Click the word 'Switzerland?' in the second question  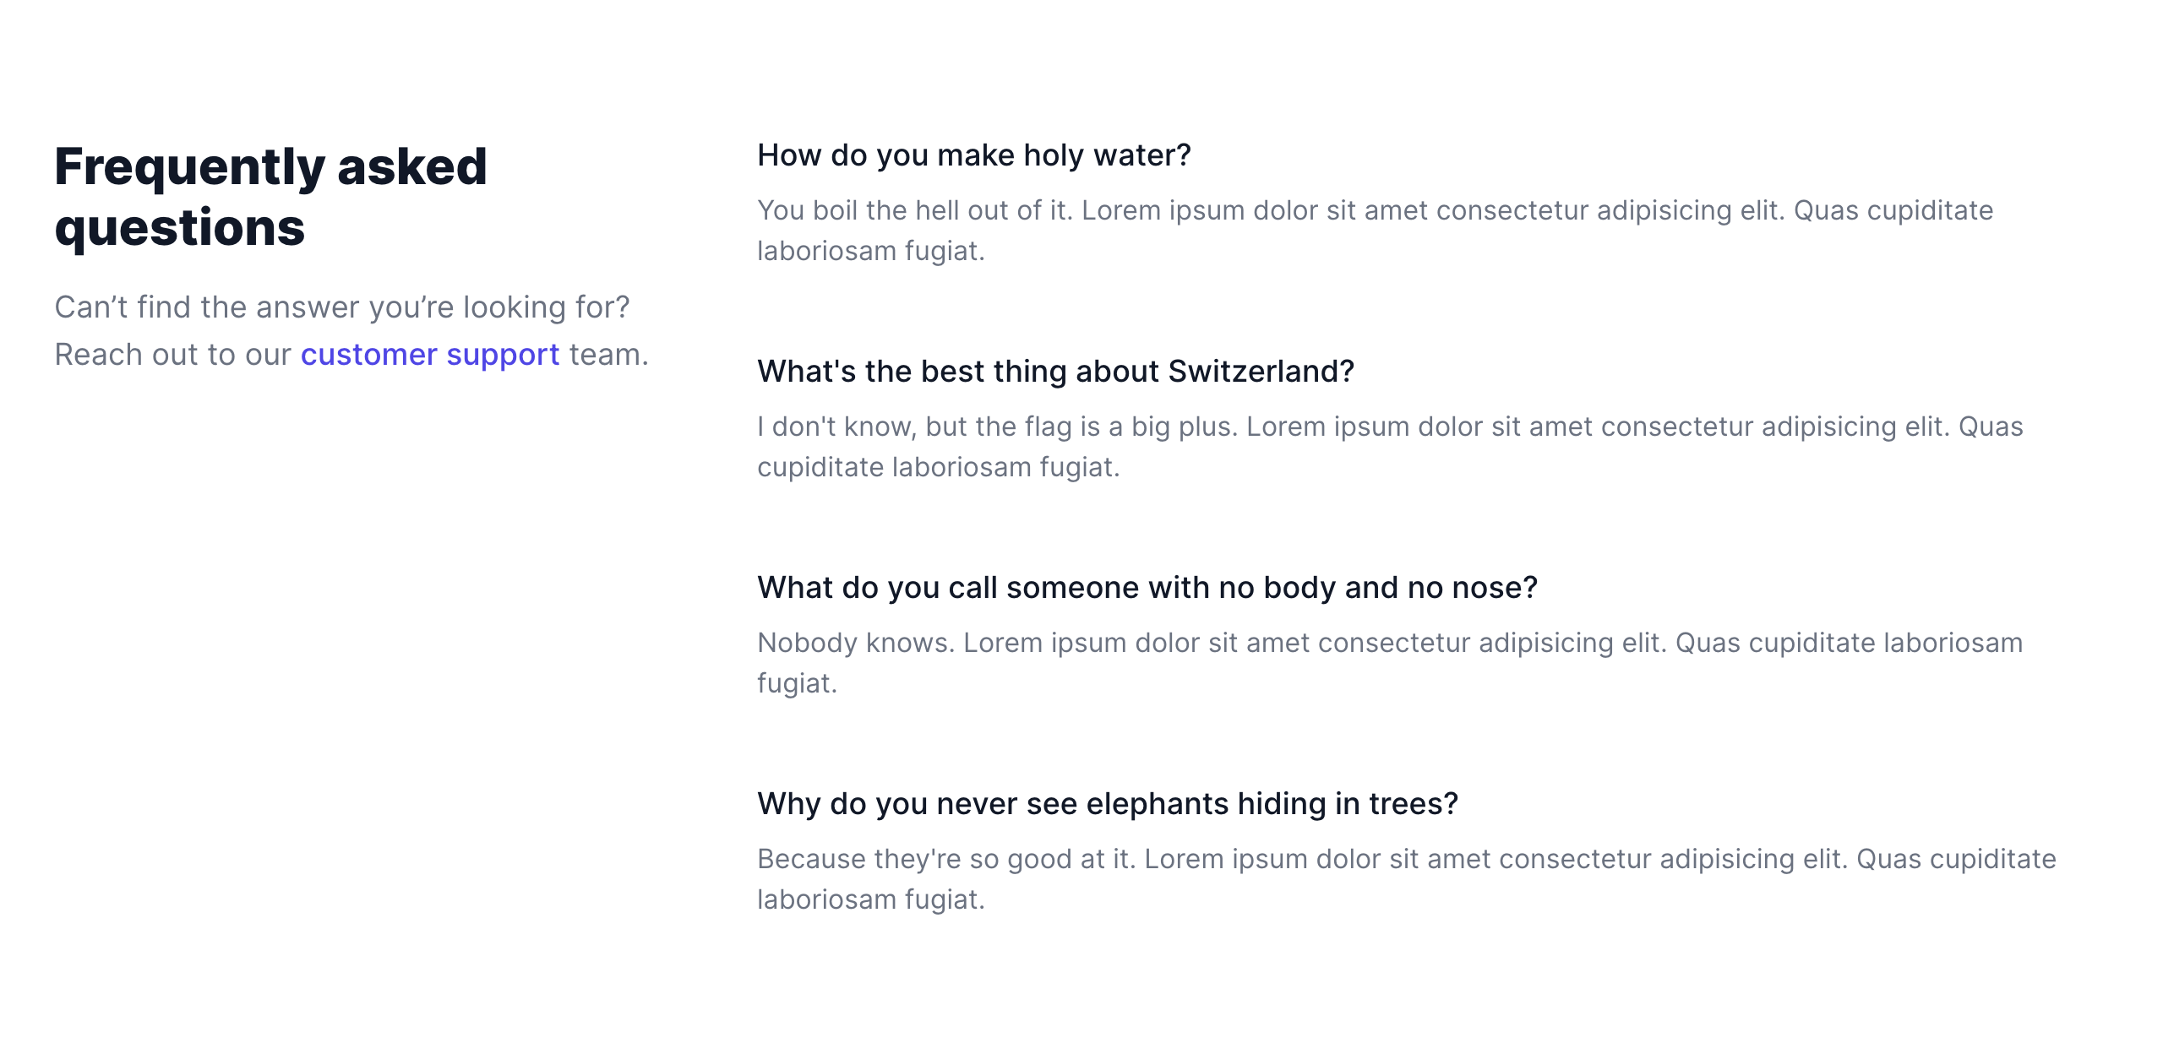point(1261,372)
